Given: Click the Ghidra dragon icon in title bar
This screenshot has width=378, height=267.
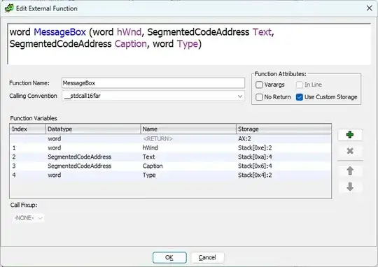Looking at the screenshot, I should tap(9, 8).
